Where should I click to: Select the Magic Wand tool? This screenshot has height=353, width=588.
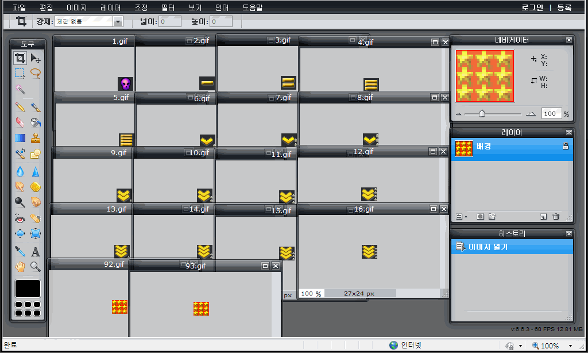[x=20, y=90]
